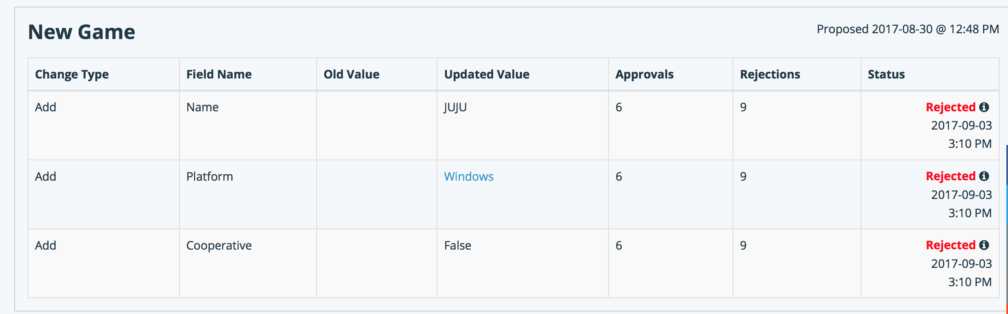Select the New Game heading
This screenshot has width=1008, height=314.
[x=82, y=32]
